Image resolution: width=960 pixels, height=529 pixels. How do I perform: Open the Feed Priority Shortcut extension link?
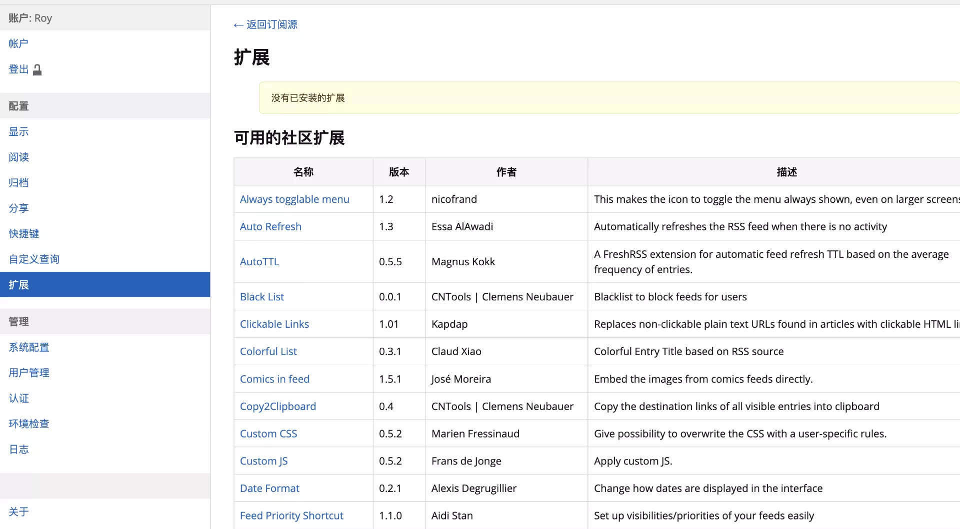point(291,516)
